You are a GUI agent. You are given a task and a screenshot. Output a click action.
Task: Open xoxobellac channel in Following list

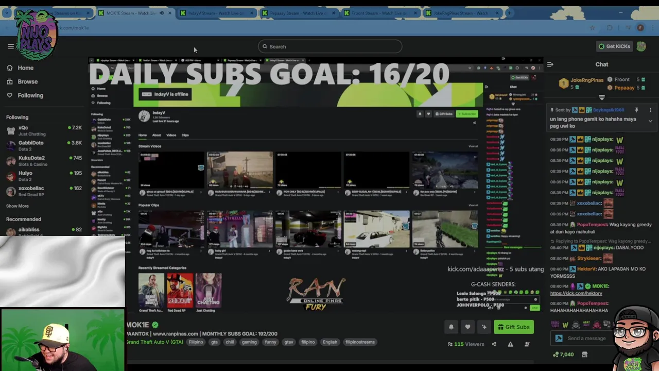coord(44,191)
